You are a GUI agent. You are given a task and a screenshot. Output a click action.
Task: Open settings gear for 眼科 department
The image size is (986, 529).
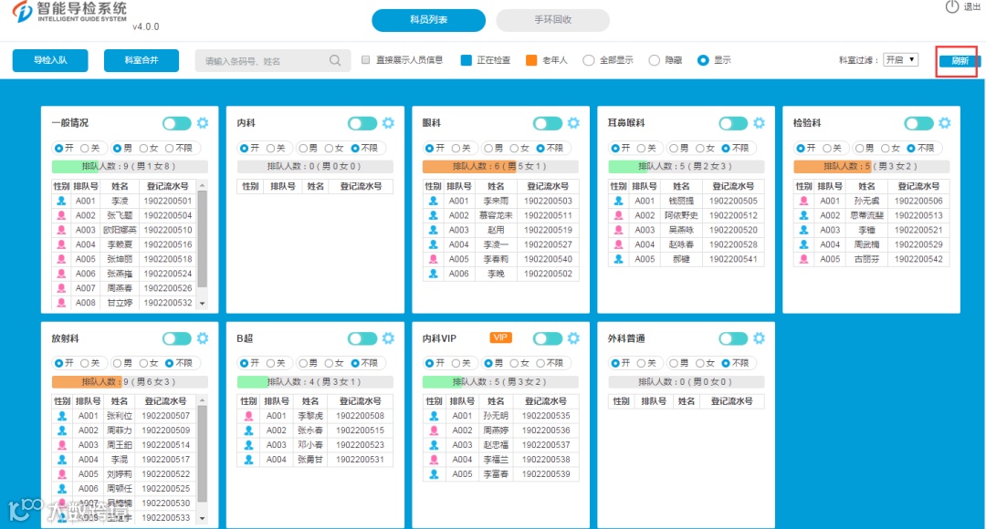573,123
